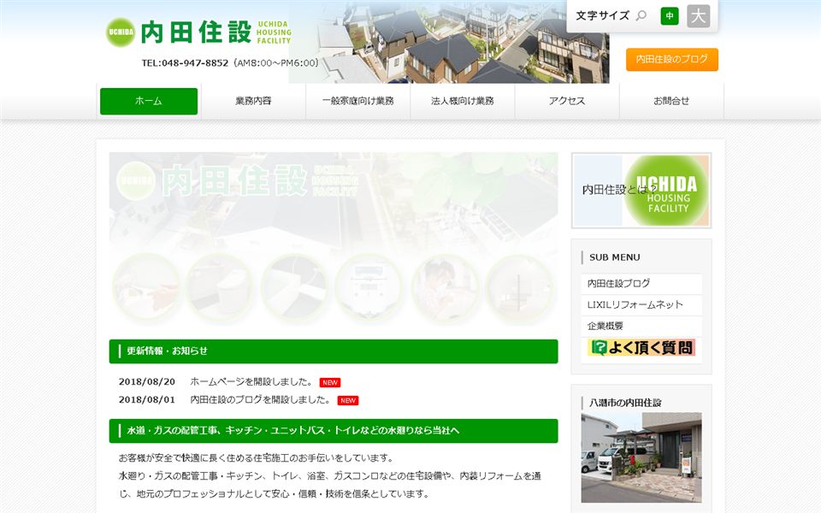Open the アクセス navigation tab

[567, 101]
